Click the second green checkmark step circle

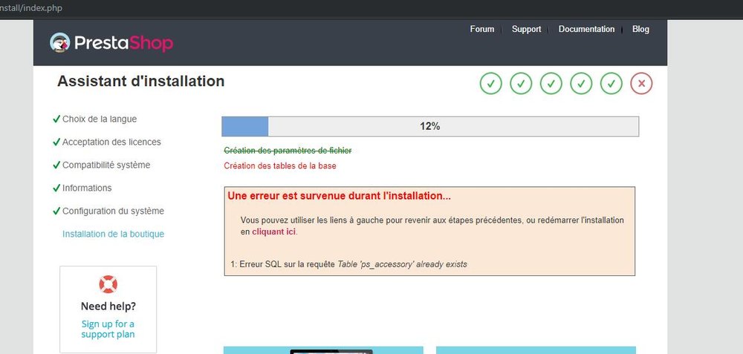point(521,84)
